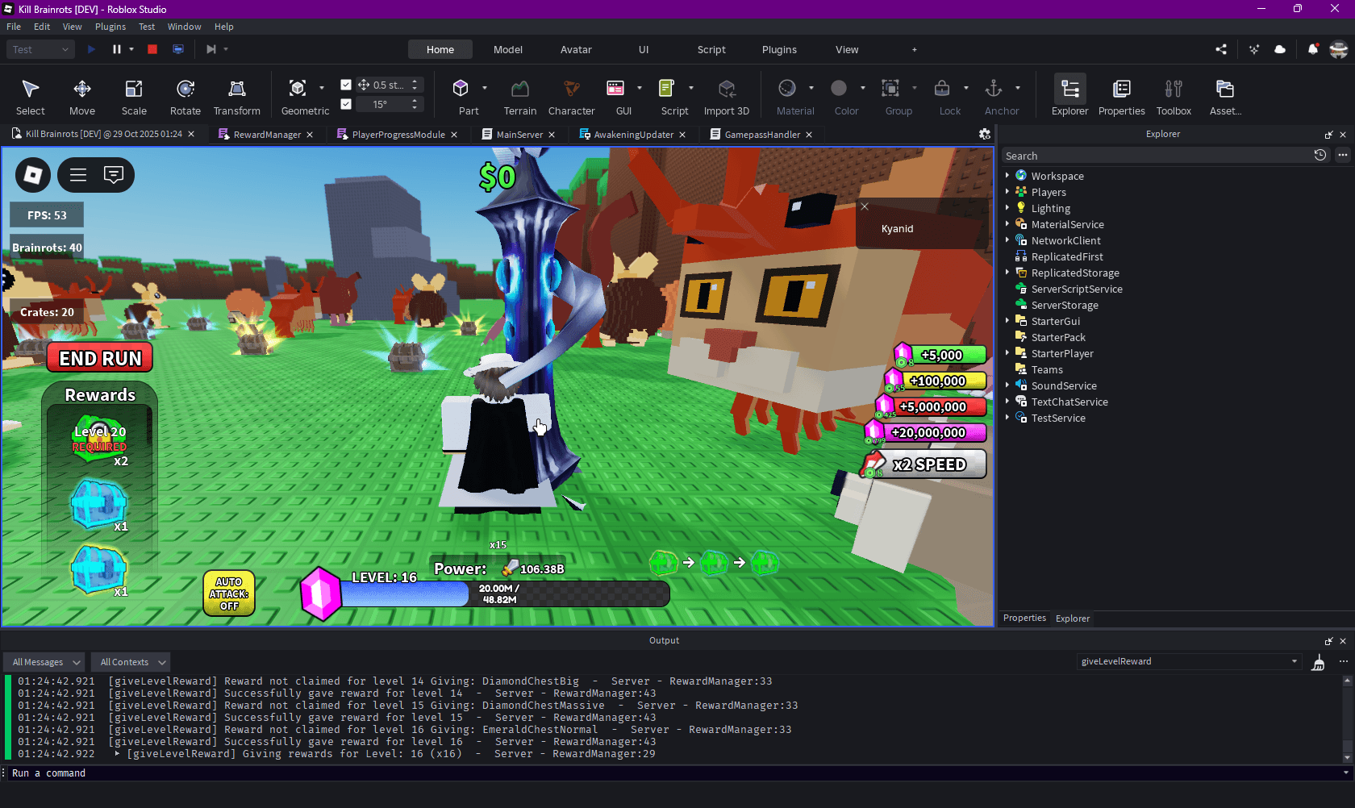Open the Import 3D tool

(x=727, y=96)
